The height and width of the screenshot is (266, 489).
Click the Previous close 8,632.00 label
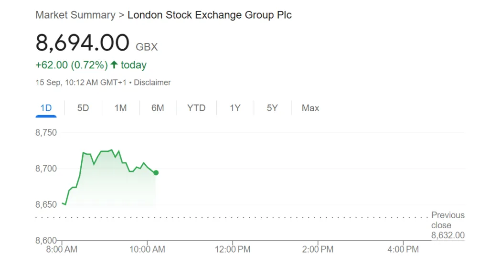[x=447, y=225]
